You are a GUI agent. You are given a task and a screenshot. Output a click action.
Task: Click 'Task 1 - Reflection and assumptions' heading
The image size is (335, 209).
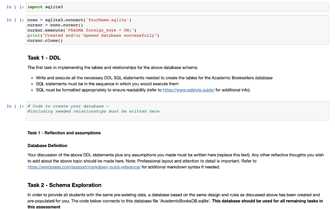64,133
